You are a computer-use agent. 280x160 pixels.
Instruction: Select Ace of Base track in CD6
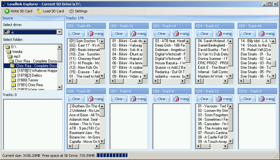[x=84, y=115]
